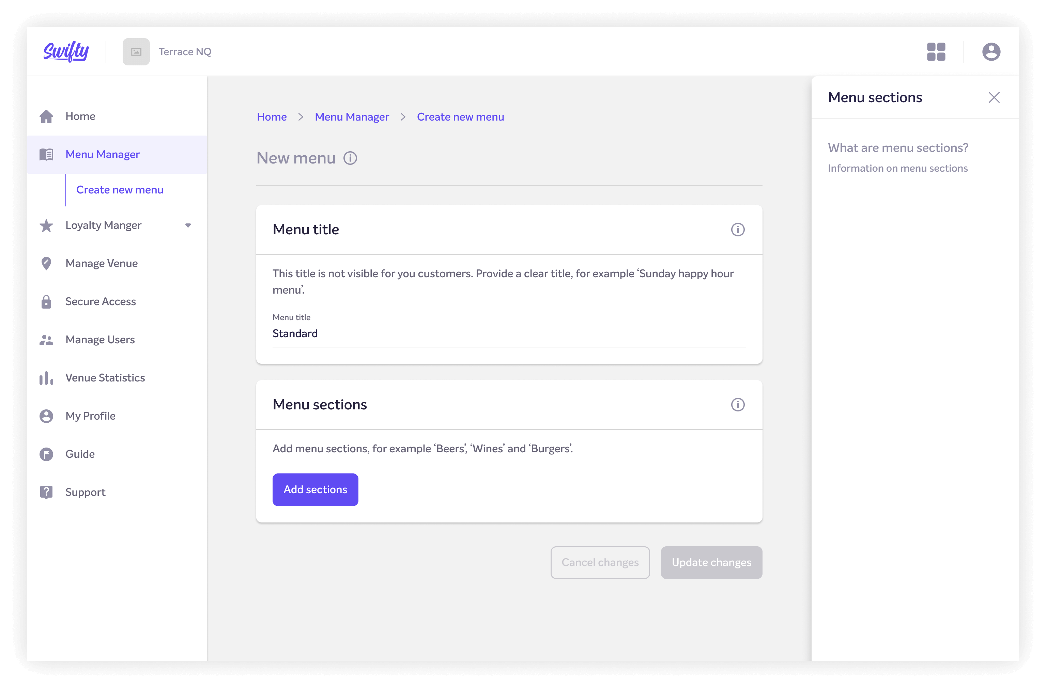Open the apps grid icon

point(936,52)
